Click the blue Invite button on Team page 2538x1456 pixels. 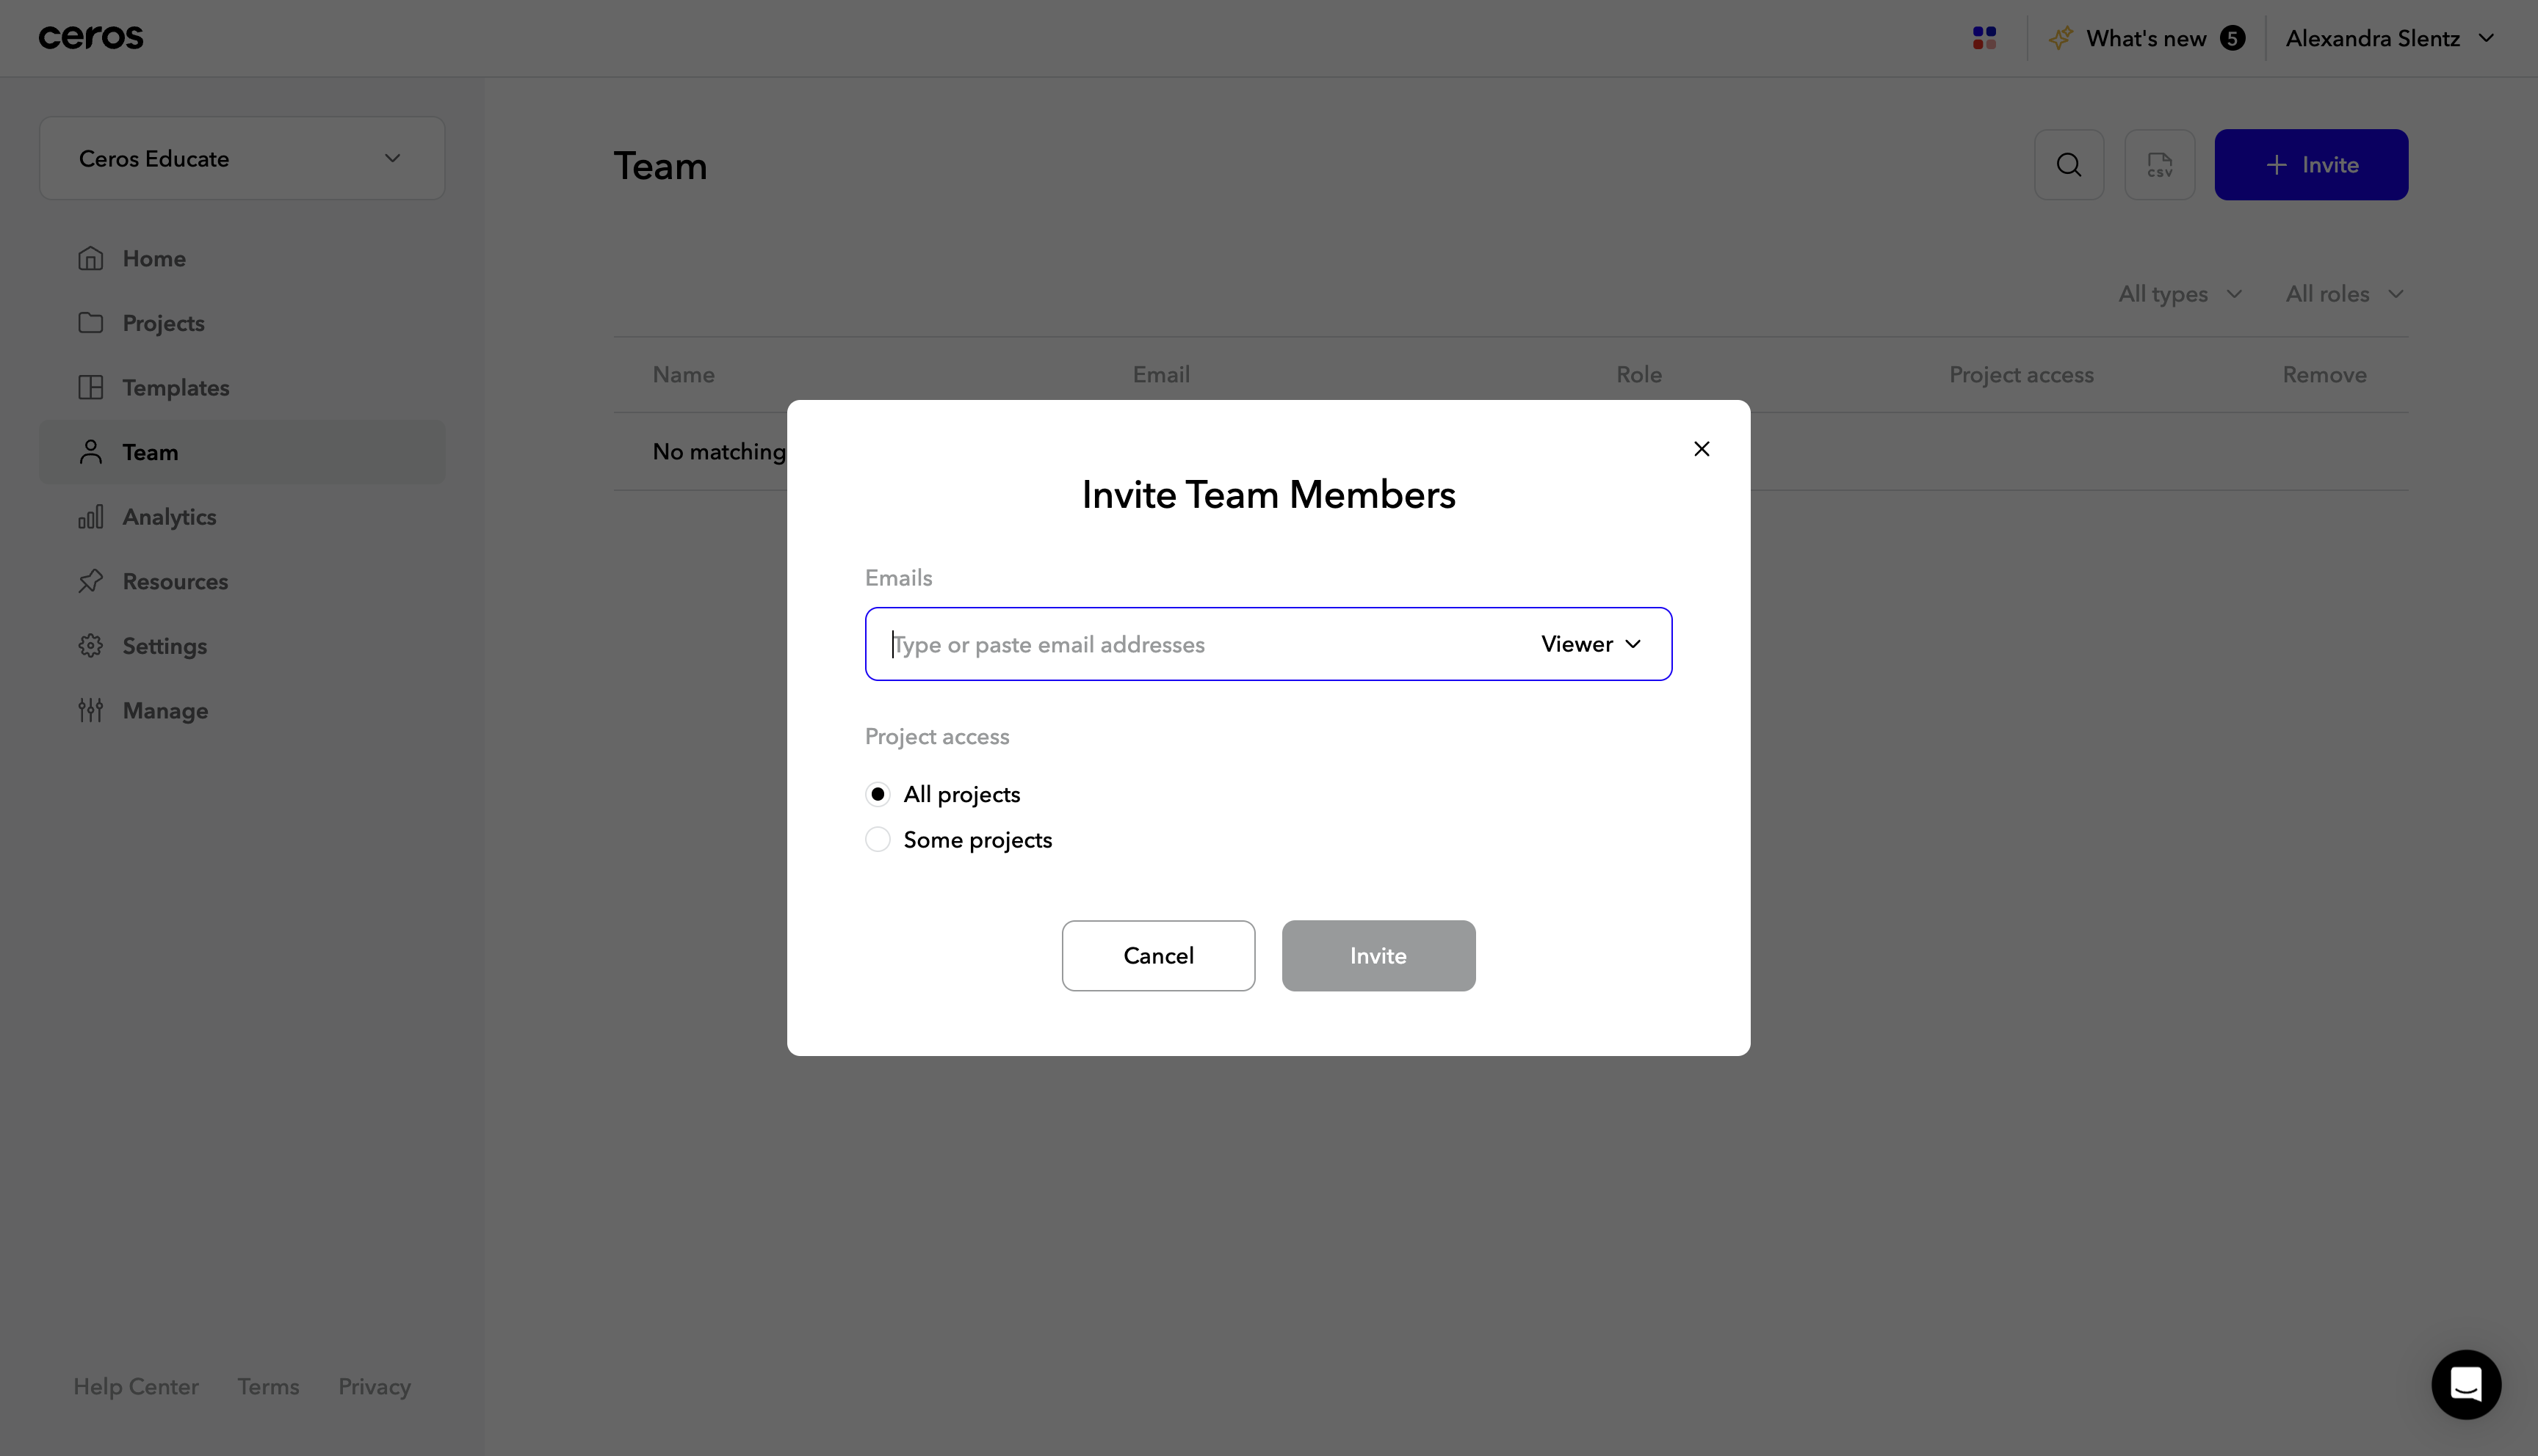pyautogui.click(x=2311, y=165)
